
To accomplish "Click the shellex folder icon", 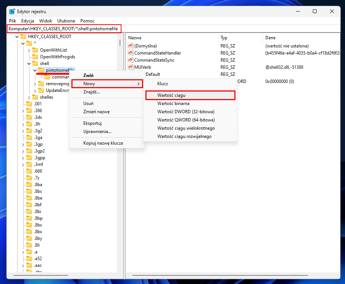I will point(35,97).
